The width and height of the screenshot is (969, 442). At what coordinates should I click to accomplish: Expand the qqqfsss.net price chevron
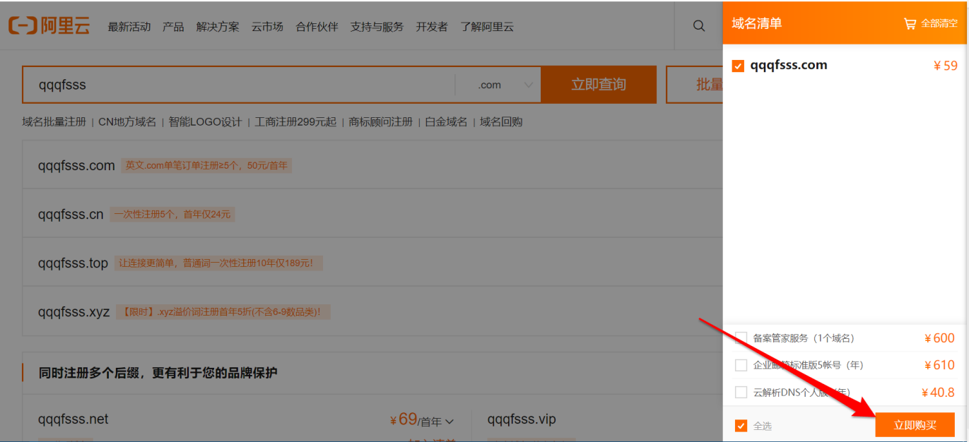click(x=450, y=422)
